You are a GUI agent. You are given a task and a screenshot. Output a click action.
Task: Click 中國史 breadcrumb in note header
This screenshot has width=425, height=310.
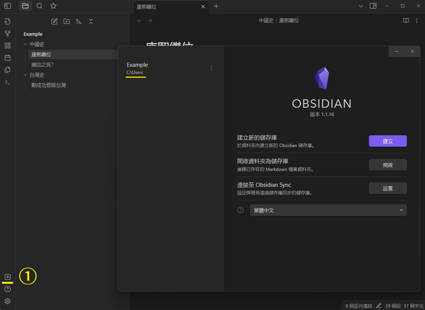coord(266,21)
